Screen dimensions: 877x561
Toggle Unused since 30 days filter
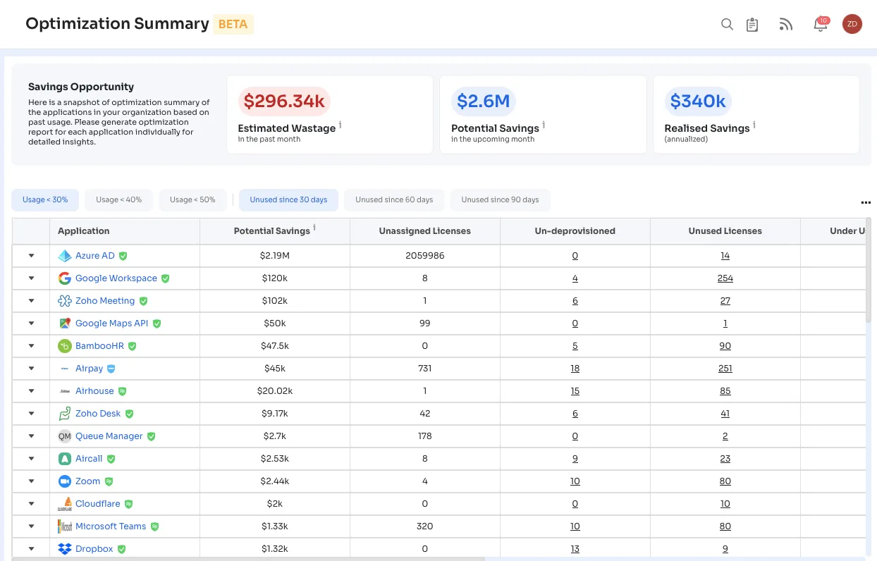pyautogui.click(x=288, y=200)
